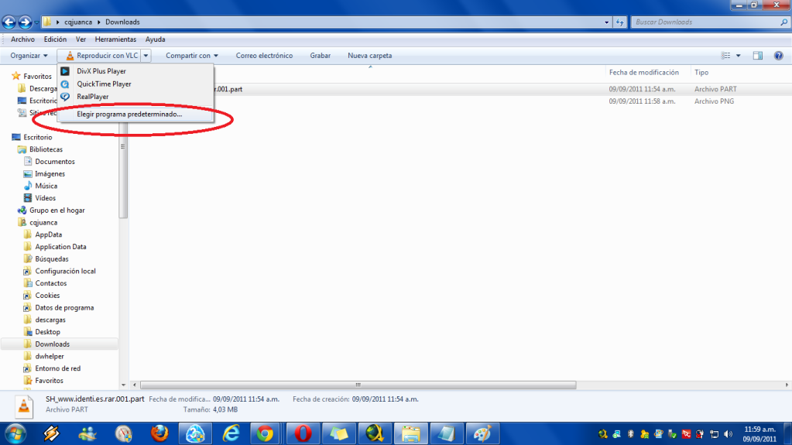Open the Cookies folder
792x445 pixels.
coord(41,295)
